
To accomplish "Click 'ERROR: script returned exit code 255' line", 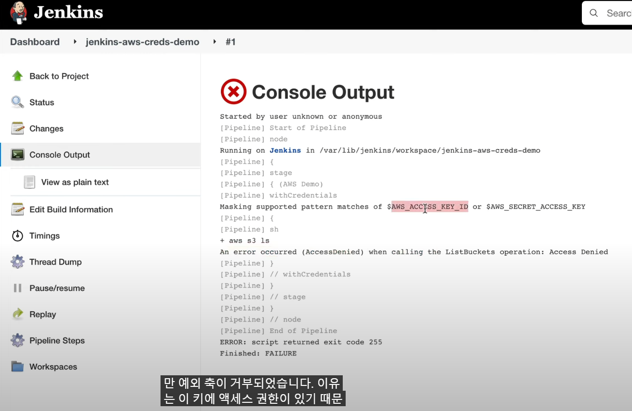I will [301, 342].
